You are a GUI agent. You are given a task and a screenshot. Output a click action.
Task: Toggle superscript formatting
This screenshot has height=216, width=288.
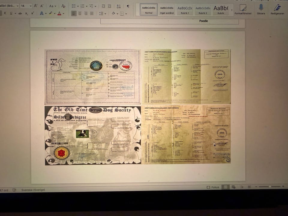point(32,13)
